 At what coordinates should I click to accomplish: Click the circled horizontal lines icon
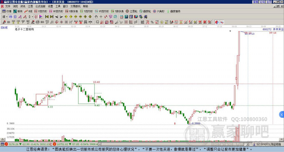tap(37, 22)
